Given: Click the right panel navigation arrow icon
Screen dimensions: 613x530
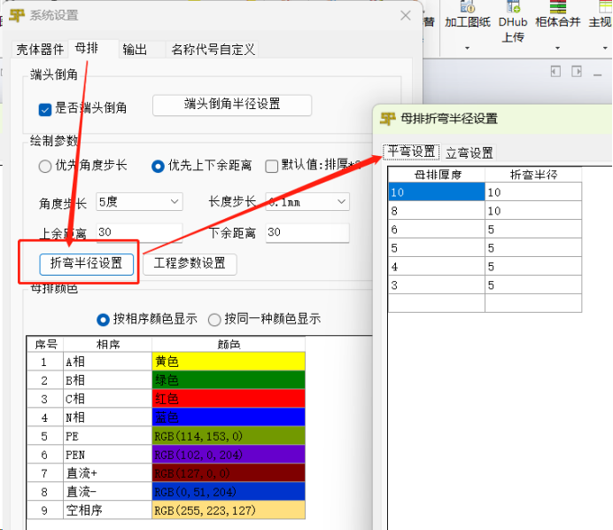Looking at the screenshot, I should coord(577,72).
